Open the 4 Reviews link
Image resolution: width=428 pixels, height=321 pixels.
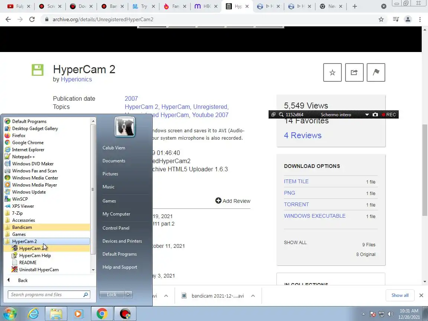(x=303, y=135)
